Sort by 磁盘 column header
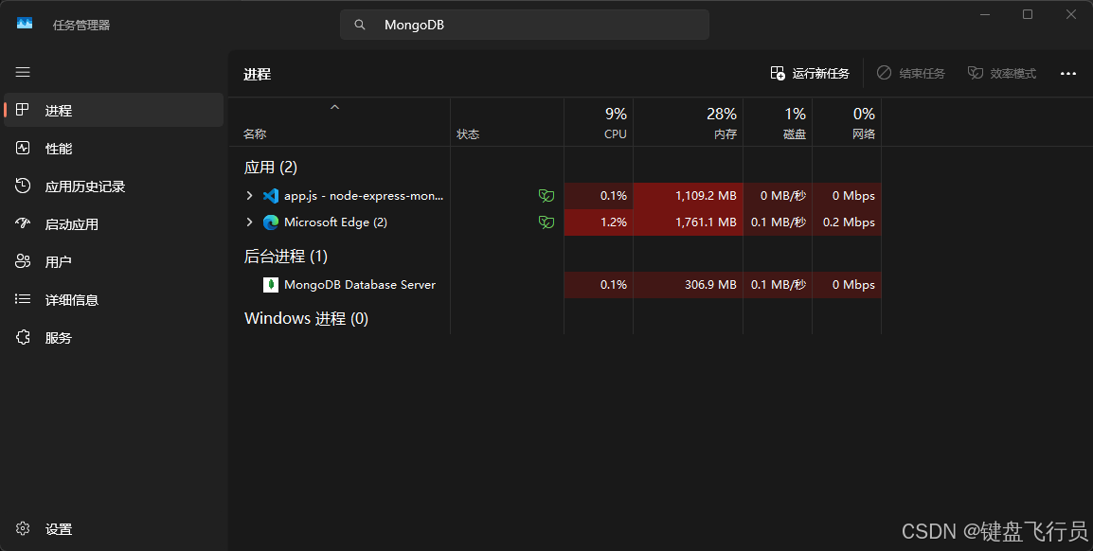 pyautogui.click(x=778, y=122)
